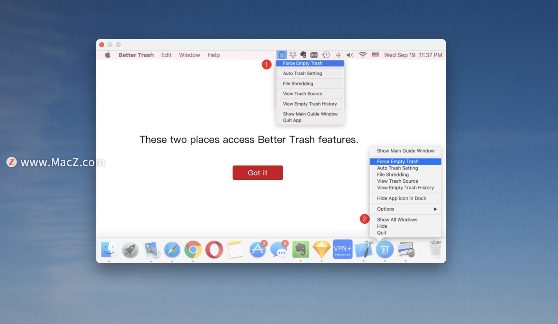This screenshot has height=324, width=558.
Task: Select Auto Trash Setting in menu bar dropdown
Action: click(310, 73)
